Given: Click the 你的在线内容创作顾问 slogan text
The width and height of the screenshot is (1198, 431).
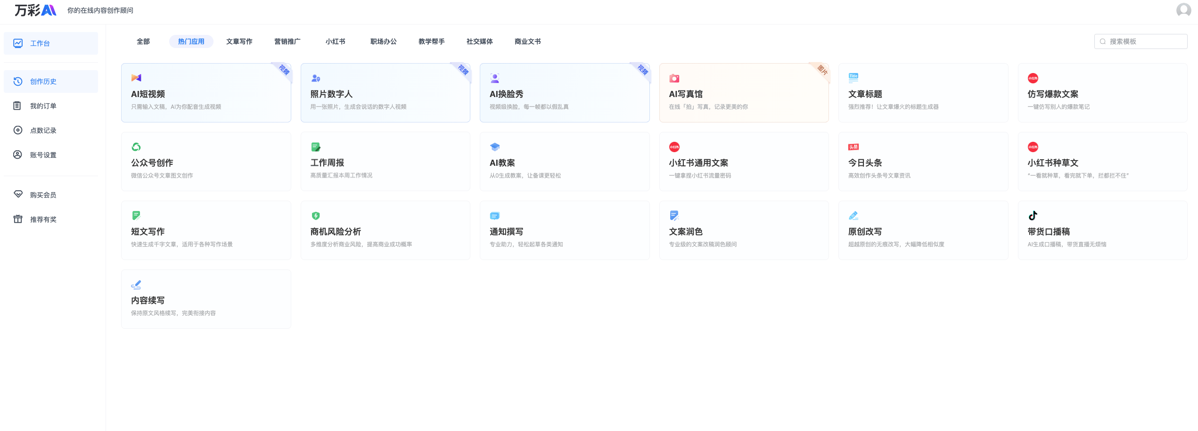Looking at the screenshot, I should point(100,10).
